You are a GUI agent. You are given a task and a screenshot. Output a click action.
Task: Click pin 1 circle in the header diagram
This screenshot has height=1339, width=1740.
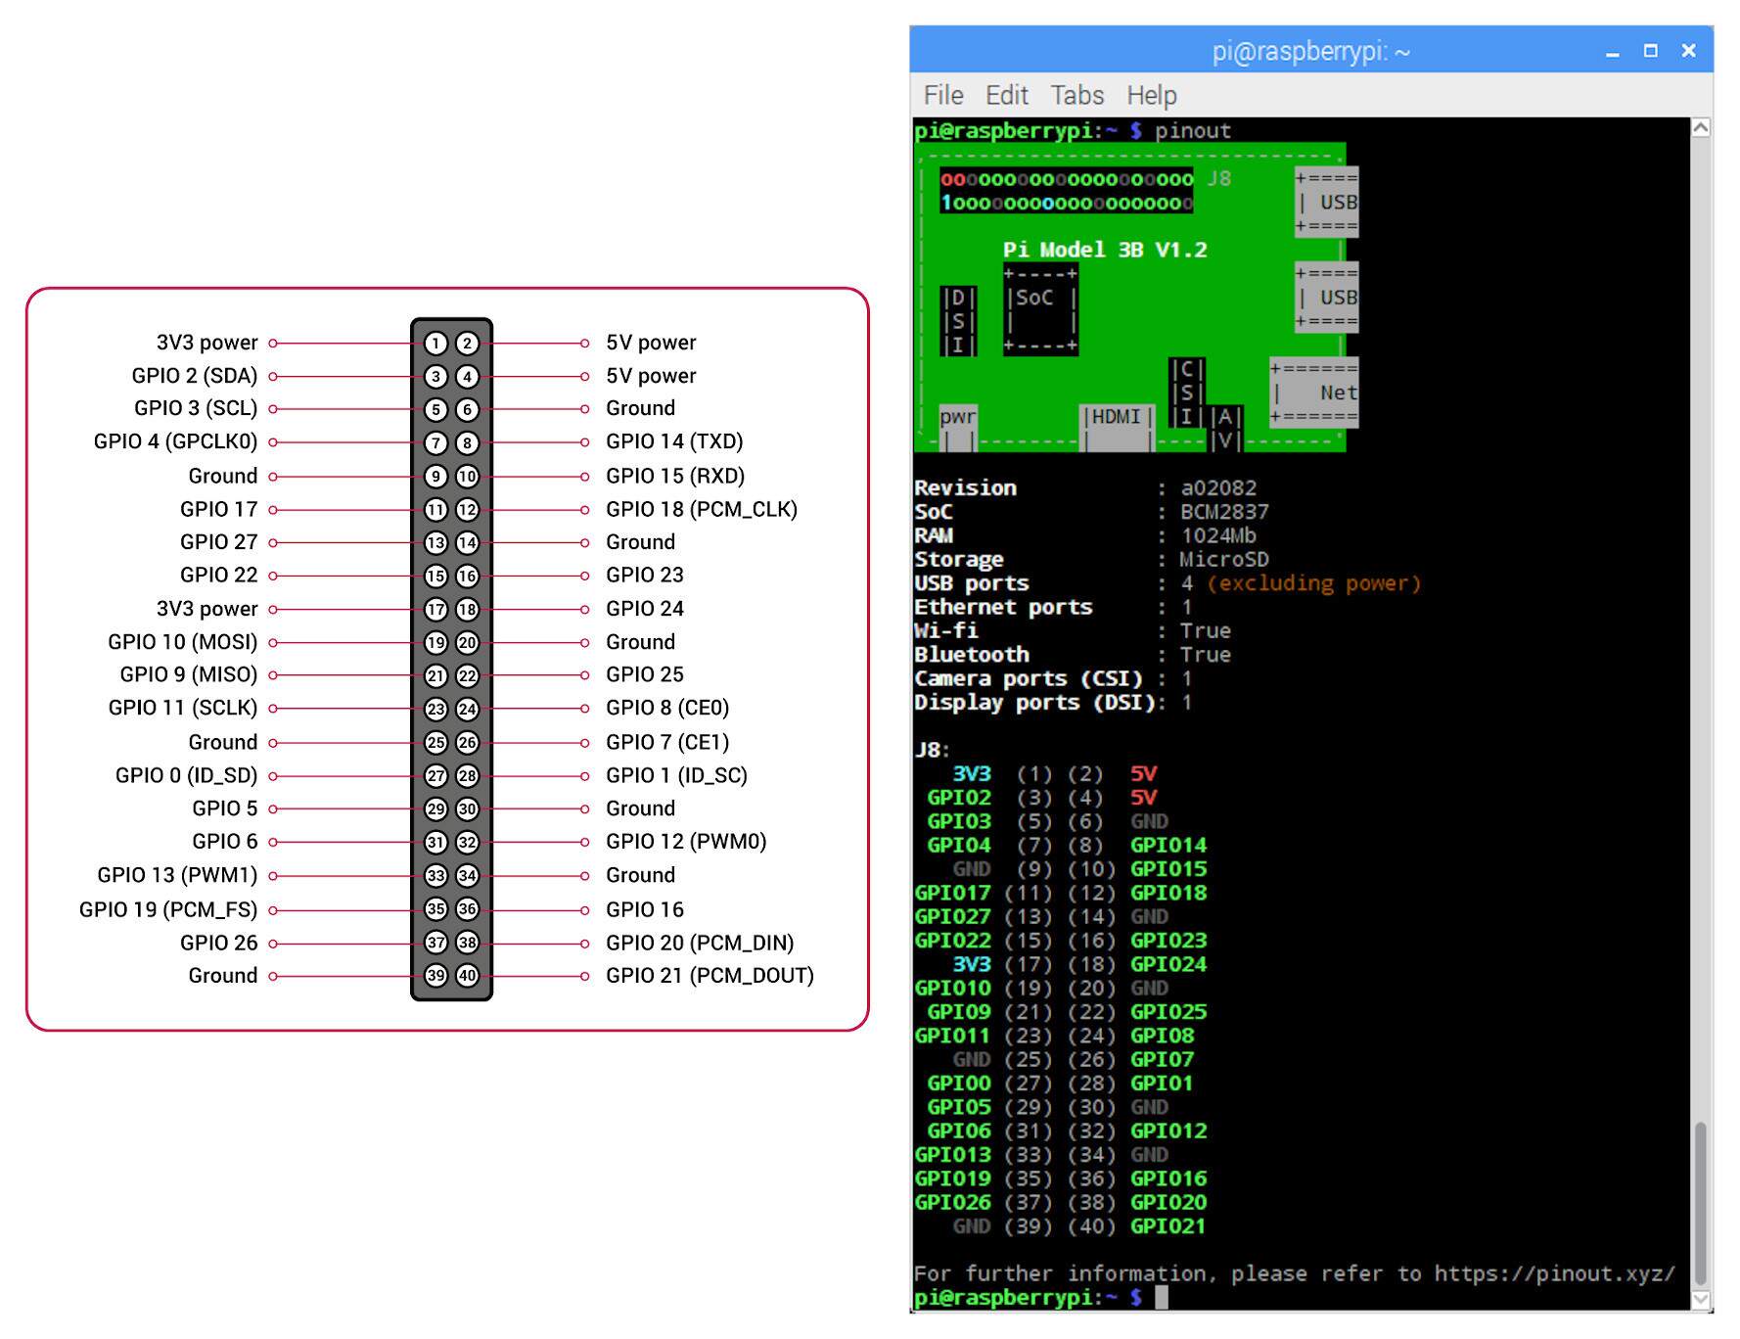(x=435, y=344)
